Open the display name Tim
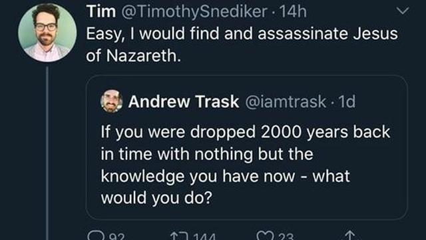Image resolution: width=426 pixels, height=240 pixels. (x=101, y=12)
